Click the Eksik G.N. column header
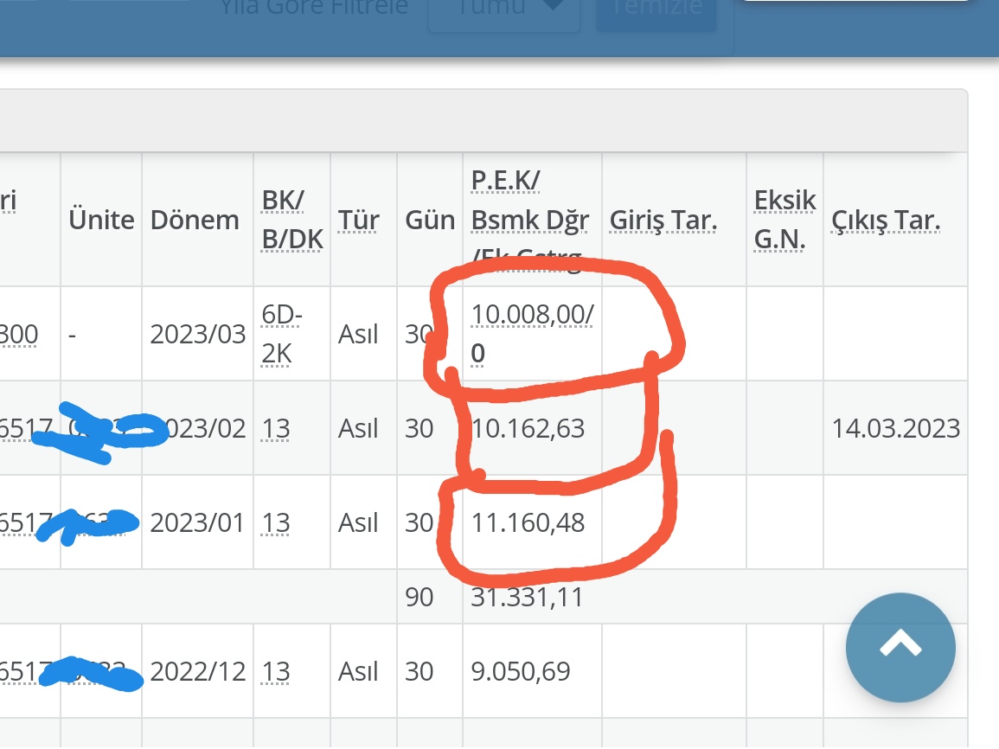 (x=785, y=221)
